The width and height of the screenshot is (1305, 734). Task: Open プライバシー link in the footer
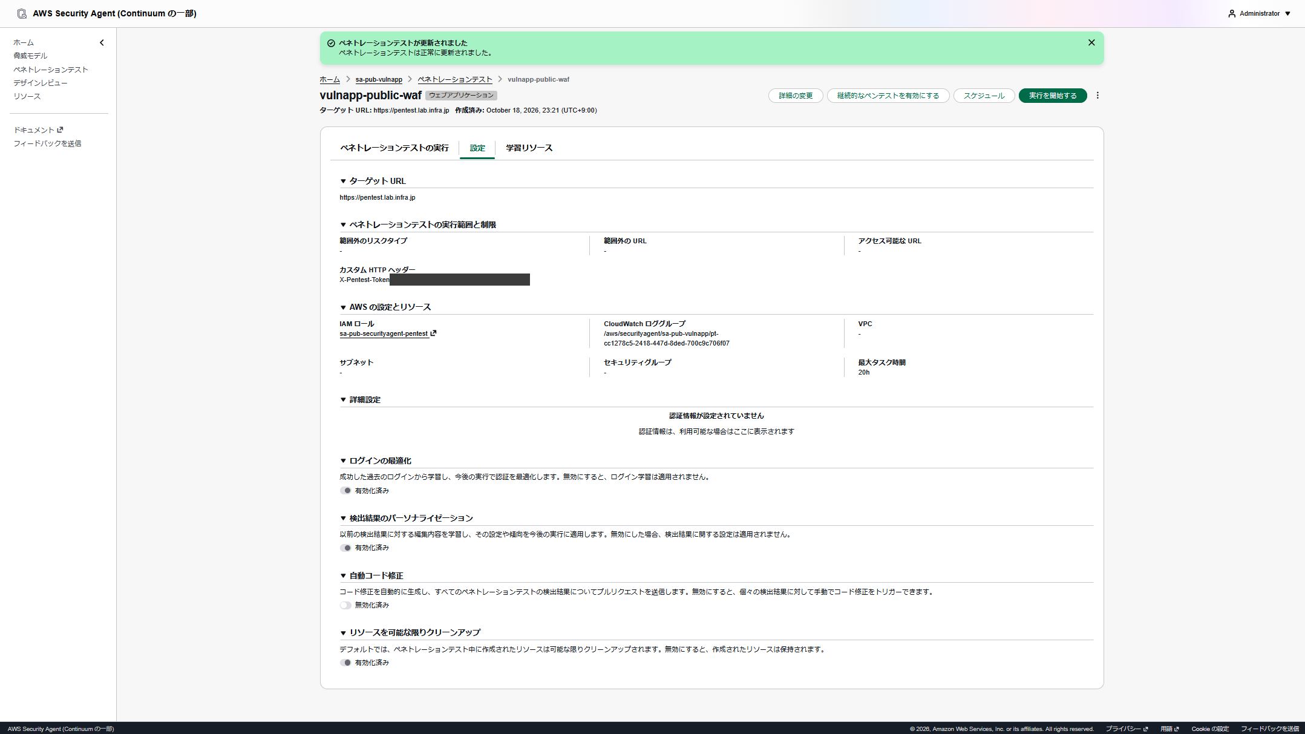[x=1127, y=729]
